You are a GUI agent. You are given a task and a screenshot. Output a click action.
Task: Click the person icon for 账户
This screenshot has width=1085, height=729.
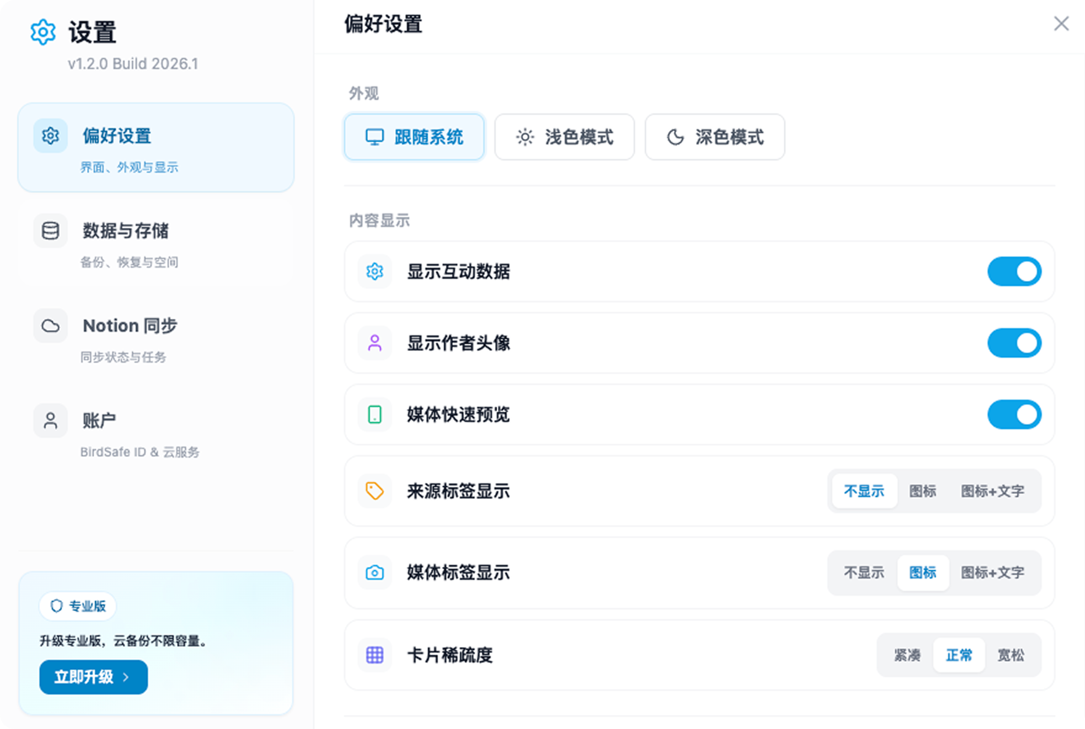51,421
